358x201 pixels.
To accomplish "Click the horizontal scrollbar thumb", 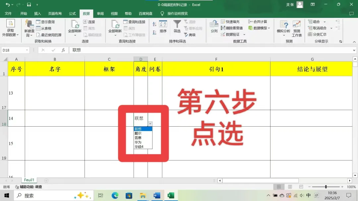I will coord(260,181).
